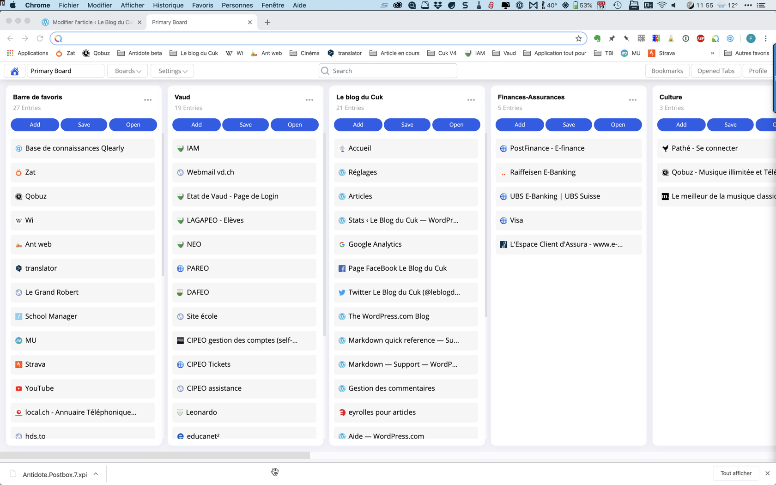Open Article en cours bookmark folder
The height and width of the screenshot is (485, 776).
click(x=394, y=53)
